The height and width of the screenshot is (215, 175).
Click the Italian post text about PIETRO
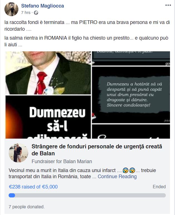[87, 26]
